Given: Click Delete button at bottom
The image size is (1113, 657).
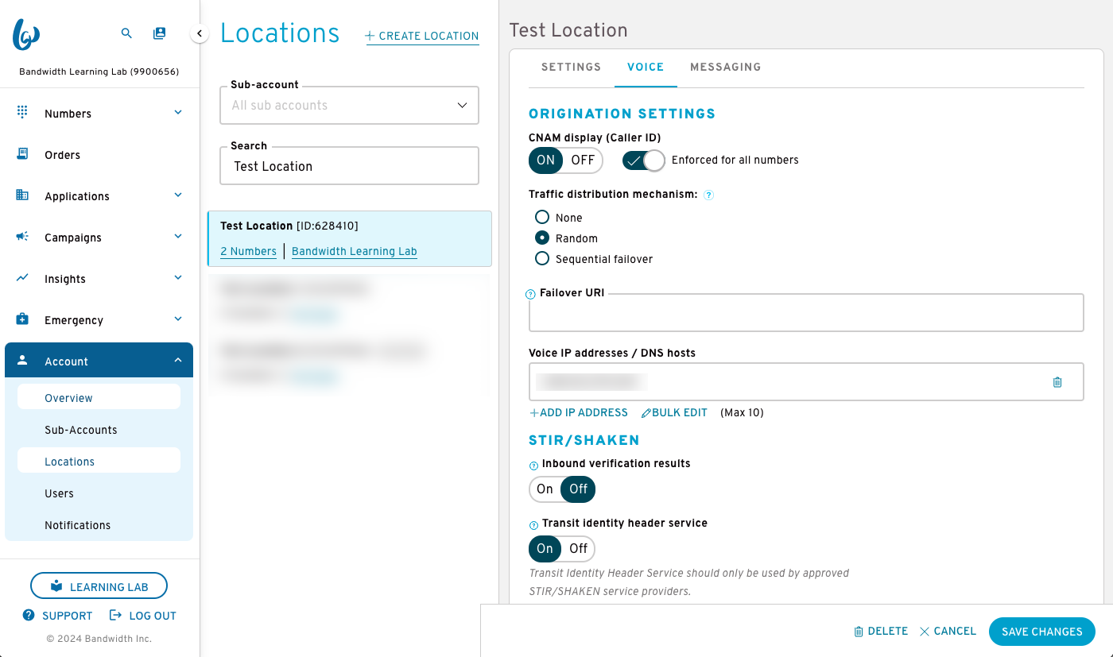Looking at the screenshot, I should 881,631.
